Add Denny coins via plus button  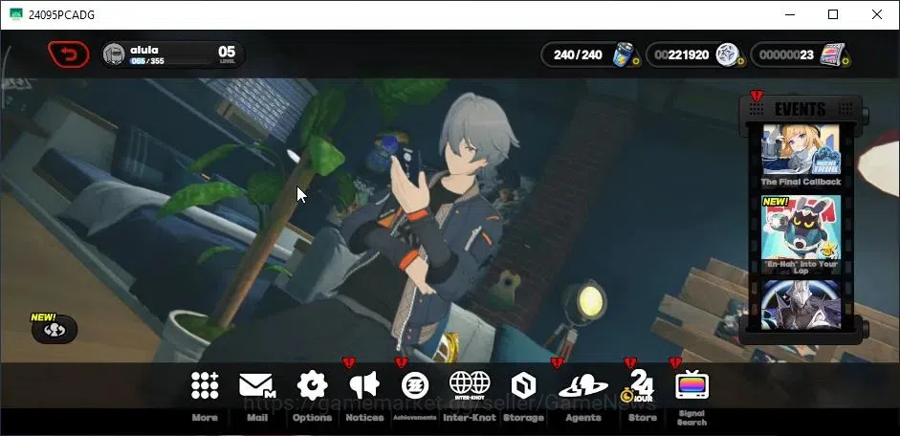[741, 61]
